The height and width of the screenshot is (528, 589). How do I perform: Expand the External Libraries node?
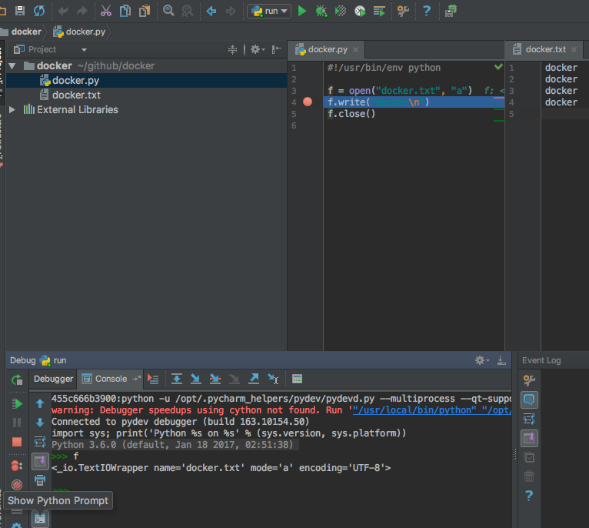point(12,109)
